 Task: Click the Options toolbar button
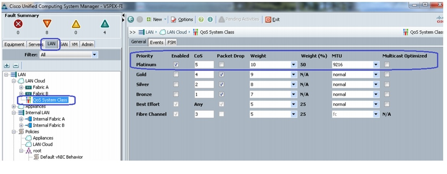(x=182, y=20)
